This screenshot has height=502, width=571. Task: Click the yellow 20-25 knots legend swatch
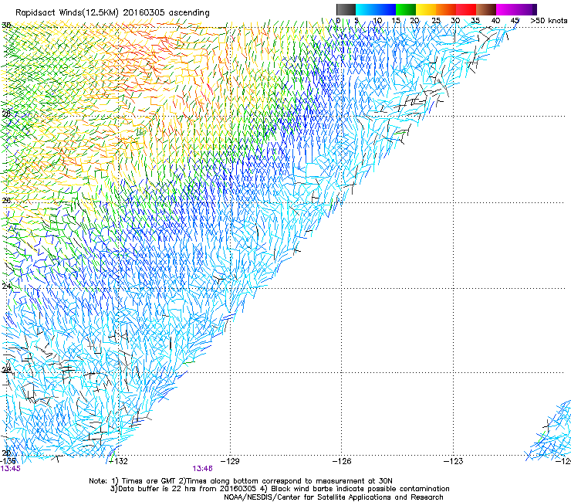426,9
